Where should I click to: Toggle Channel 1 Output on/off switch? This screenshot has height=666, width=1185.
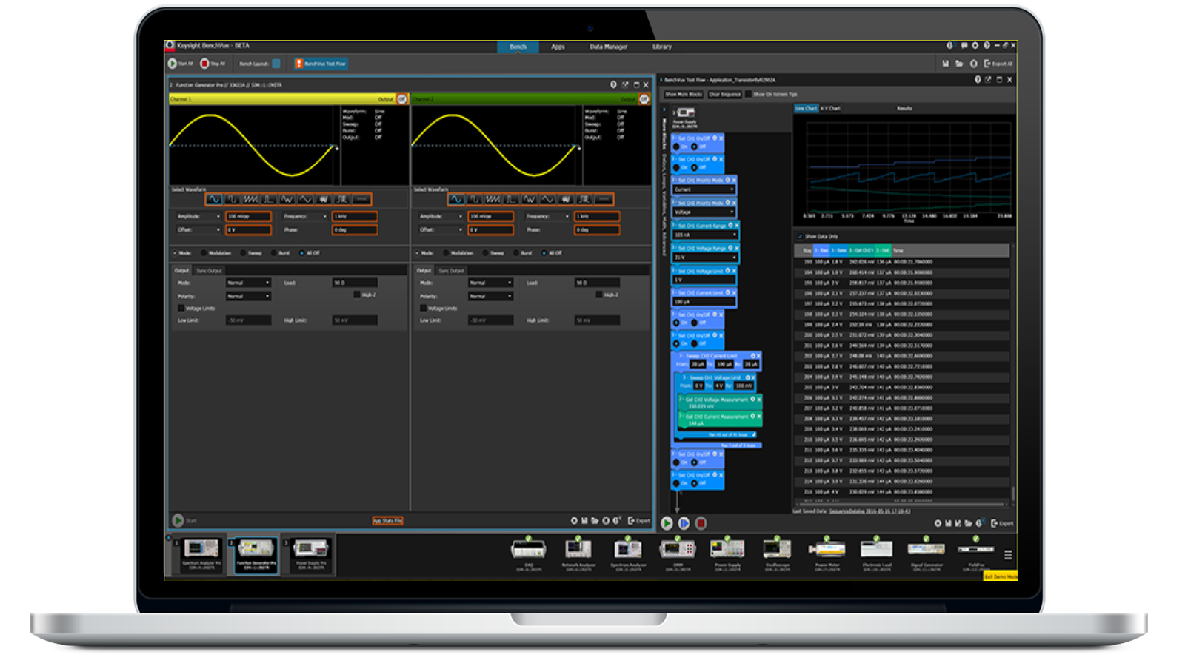(x=401, y=99)
